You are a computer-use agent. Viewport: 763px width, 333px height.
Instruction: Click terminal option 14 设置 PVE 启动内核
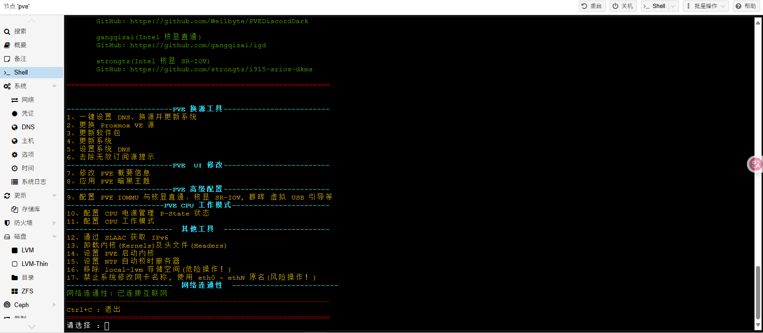[110, 253]
